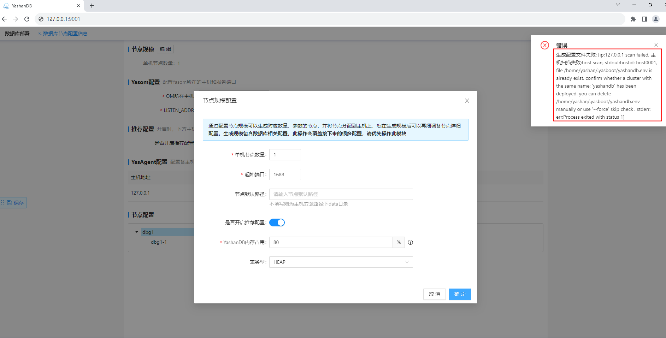Image resolution: width=666 pixels, height=338 pixels.
Task: Click the YasAgent配置 section heading
Action: click(149, 162)
